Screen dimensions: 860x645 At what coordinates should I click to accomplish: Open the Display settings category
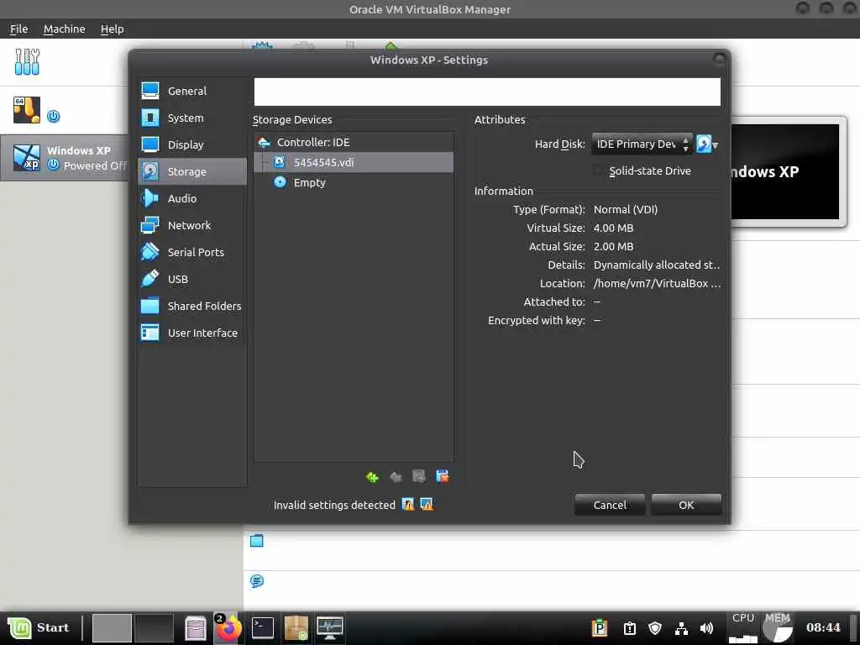point(192,144)
